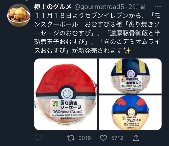
Task: View the 5712 likes count
Action: click(117, 138)
